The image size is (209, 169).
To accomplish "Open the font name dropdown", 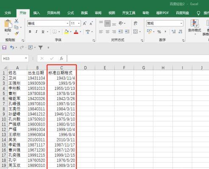I will (68, 23).
